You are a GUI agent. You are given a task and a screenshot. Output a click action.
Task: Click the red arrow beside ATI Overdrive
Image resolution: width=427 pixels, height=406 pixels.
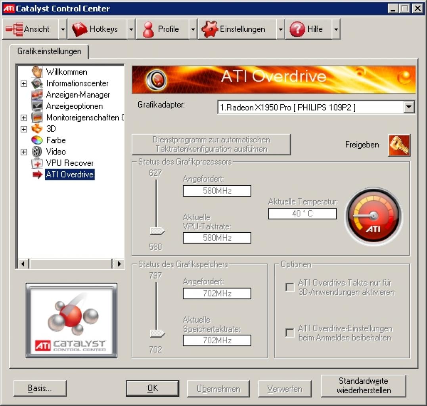[x=38, y=174]
